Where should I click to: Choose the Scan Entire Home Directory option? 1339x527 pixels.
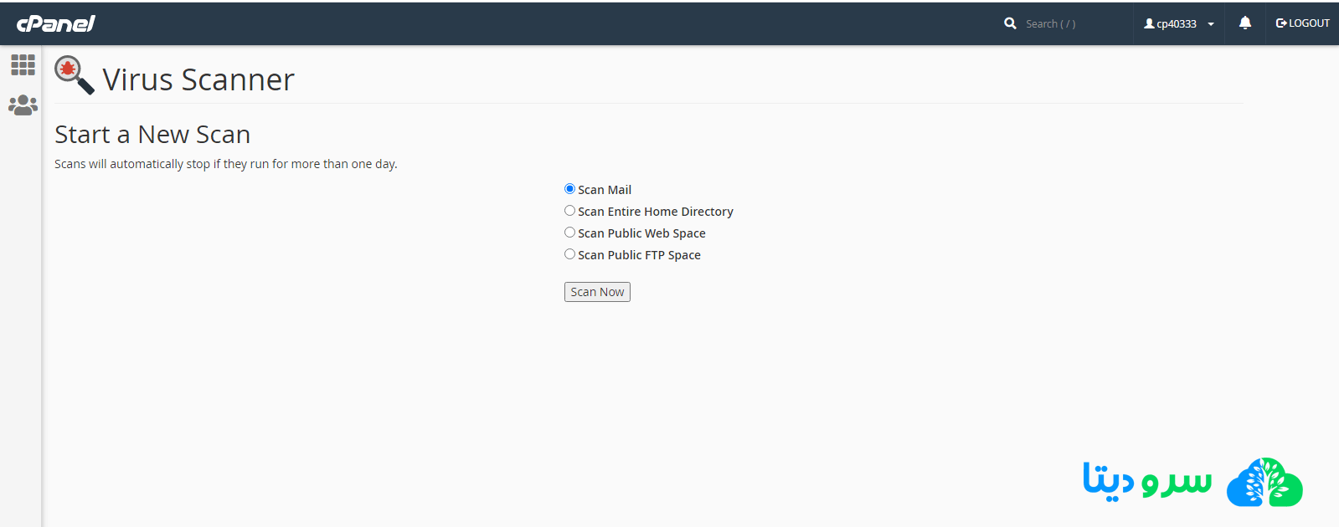click(x=569, y=211)
